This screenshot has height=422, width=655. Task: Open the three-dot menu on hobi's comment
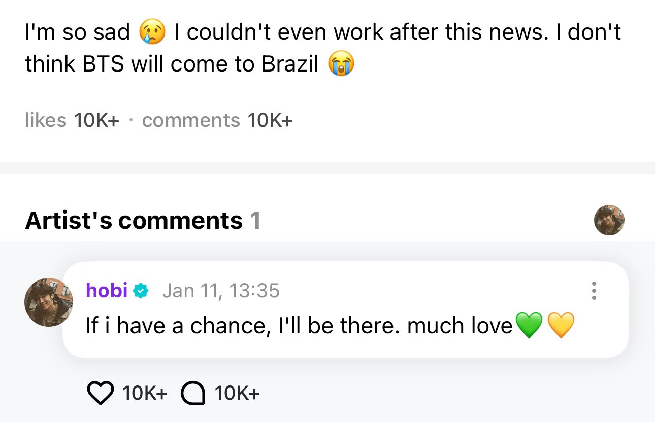[x=593, y=291]
